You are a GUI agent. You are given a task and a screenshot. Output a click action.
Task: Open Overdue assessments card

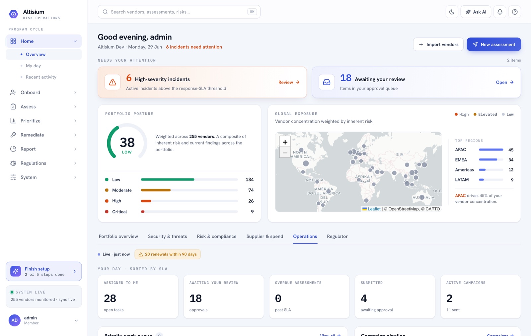(309, 297)
